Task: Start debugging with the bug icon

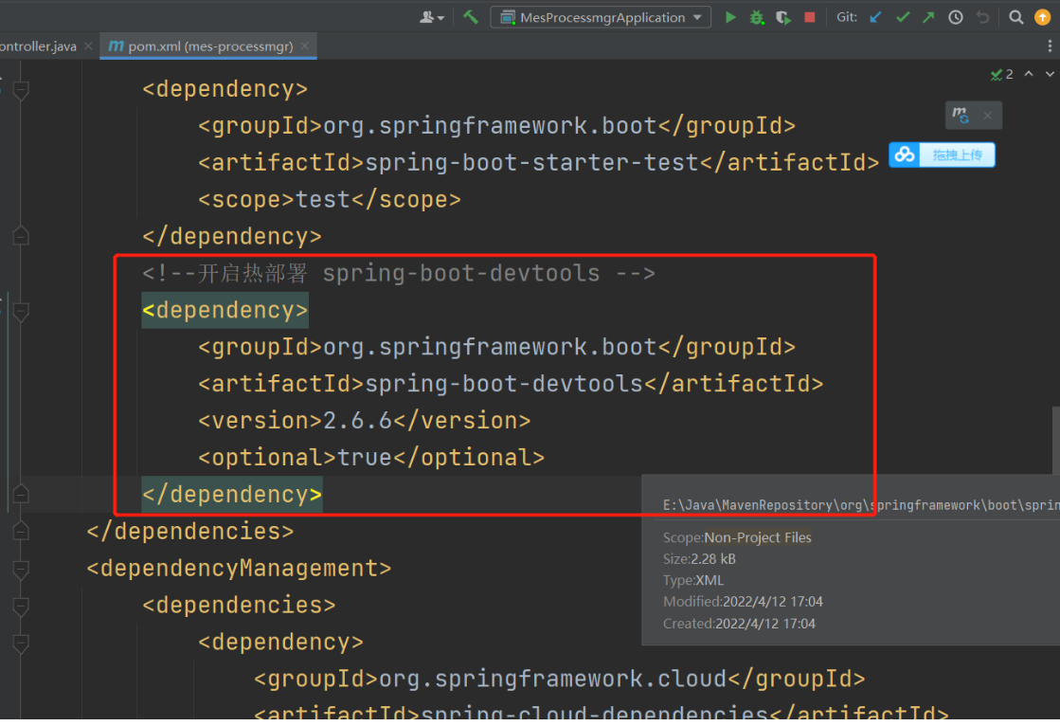Action: click(757, 18)
